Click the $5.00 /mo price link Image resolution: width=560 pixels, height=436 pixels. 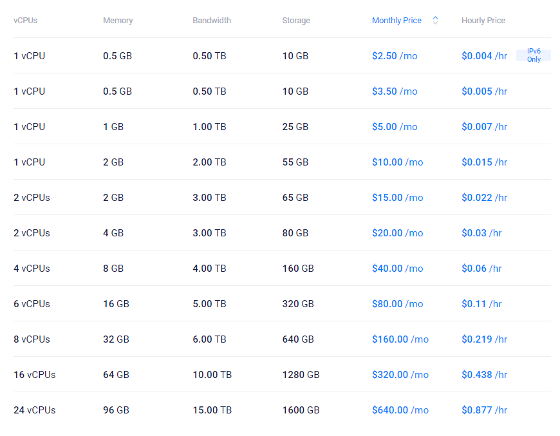click(394, 127)
